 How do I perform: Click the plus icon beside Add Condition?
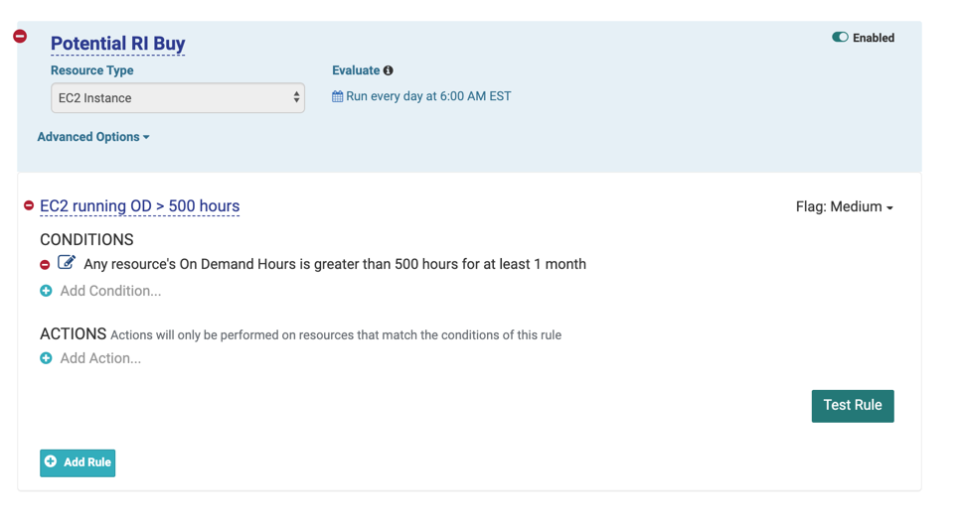click(x=46, y=291)
